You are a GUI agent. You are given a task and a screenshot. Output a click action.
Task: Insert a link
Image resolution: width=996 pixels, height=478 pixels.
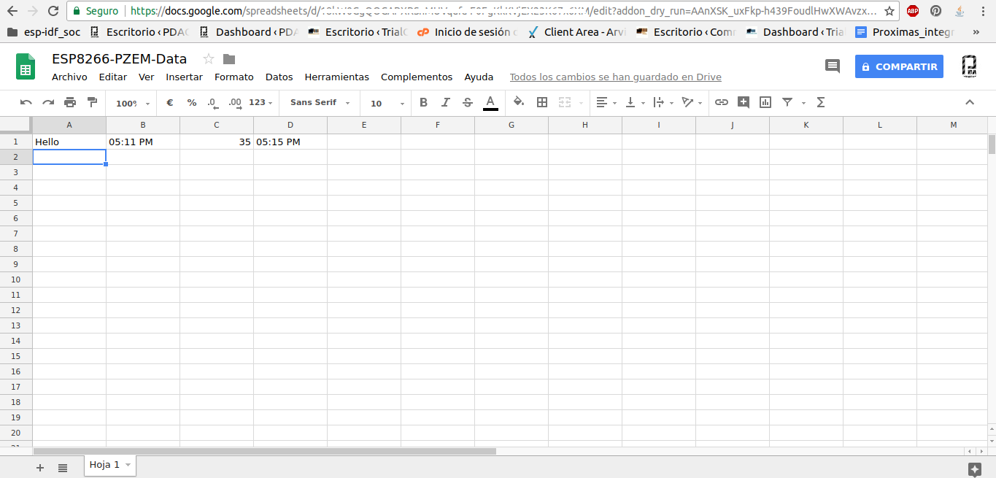tap(722, 102)
